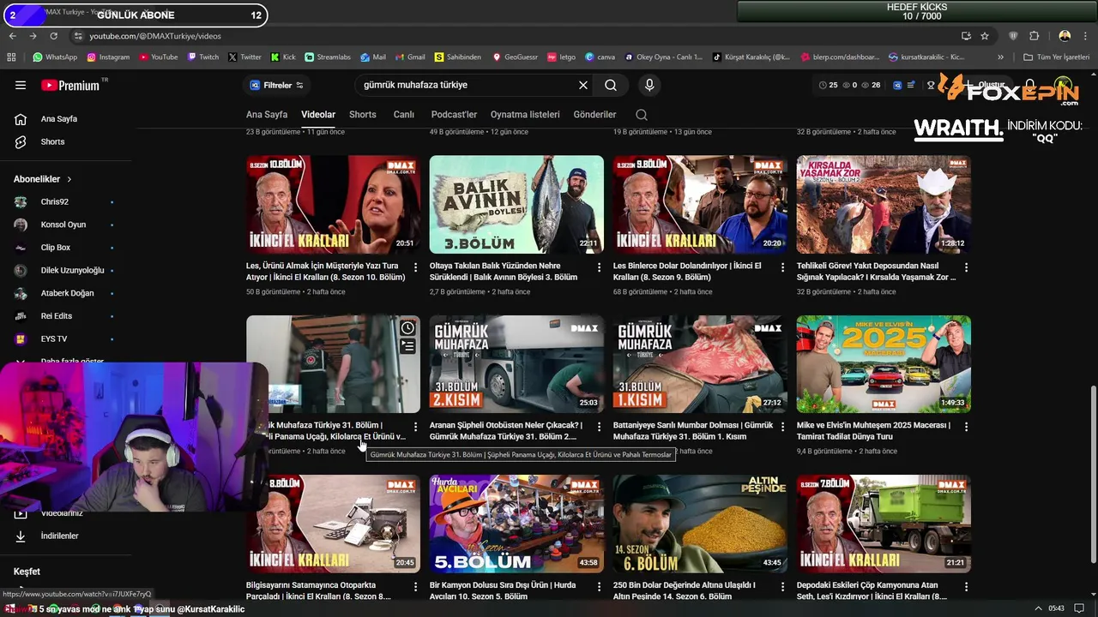Click the YouTube Premium logo
The image size is (1098, 617).
click(x=70, y=85)
